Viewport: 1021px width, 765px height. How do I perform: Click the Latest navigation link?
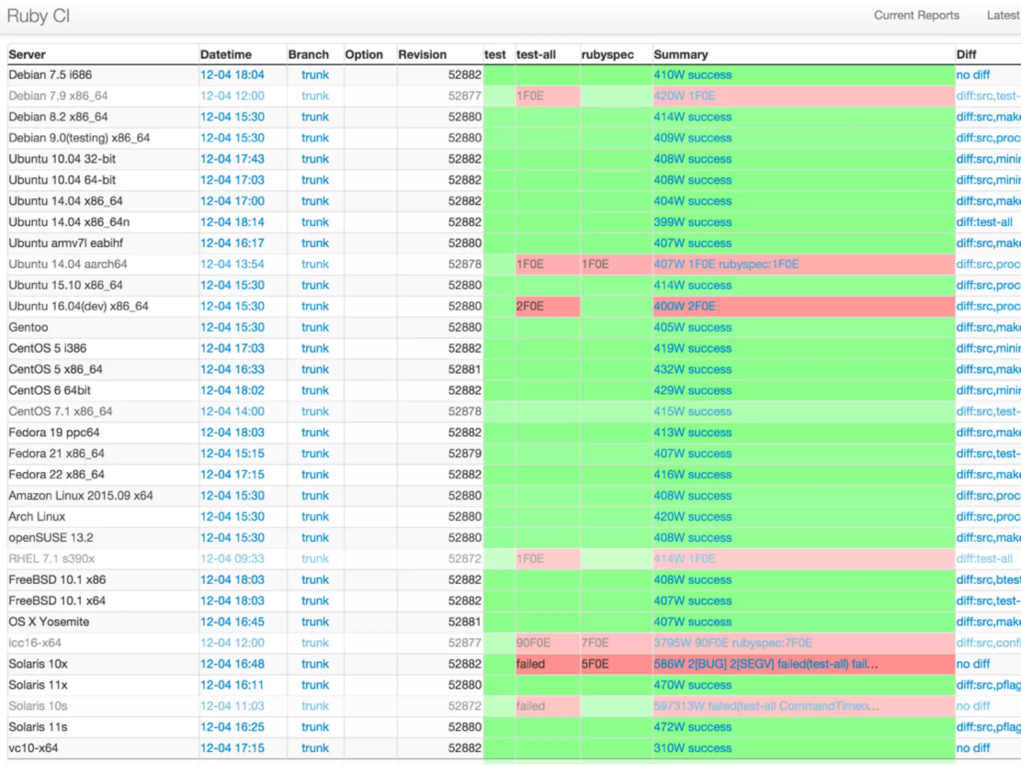click(1002, 15)
